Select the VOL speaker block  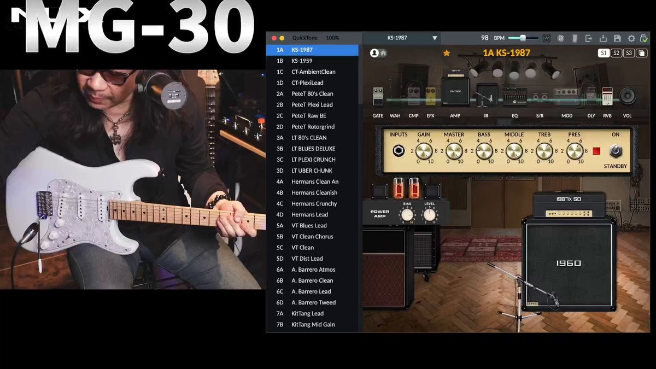[628, 96]
